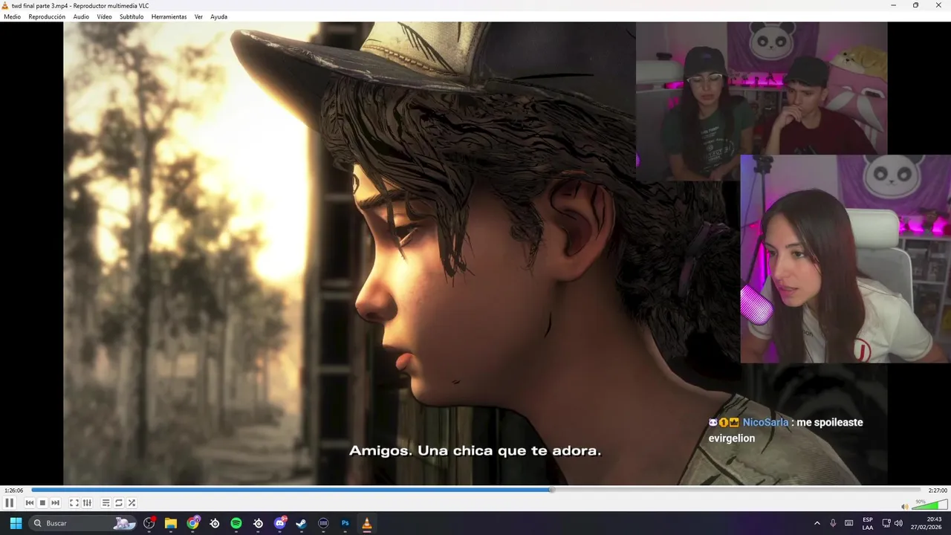Pause the video with the play/pause button

[x=10, y=503]
